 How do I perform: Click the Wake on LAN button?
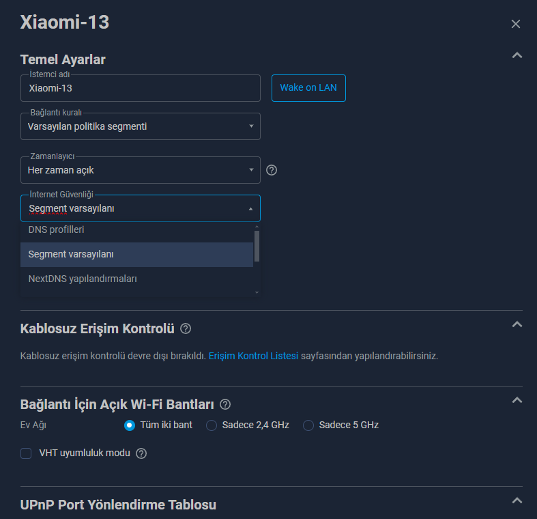(x=308, y=88)
